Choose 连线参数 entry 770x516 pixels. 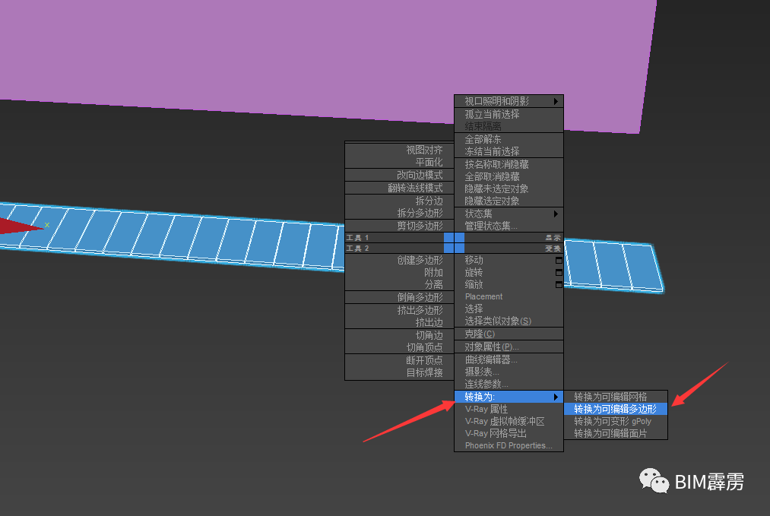coord(509,384)
